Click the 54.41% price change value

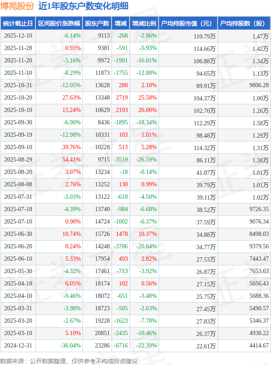click(x=71, y=160)
